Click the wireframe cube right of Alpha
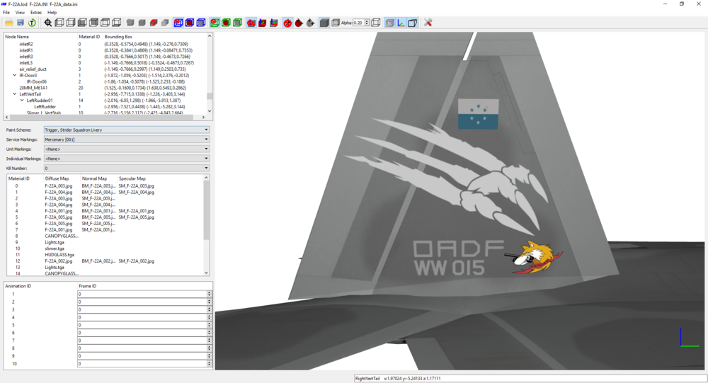Viewport: 708px width, 383px height. (x=376, y=23)
